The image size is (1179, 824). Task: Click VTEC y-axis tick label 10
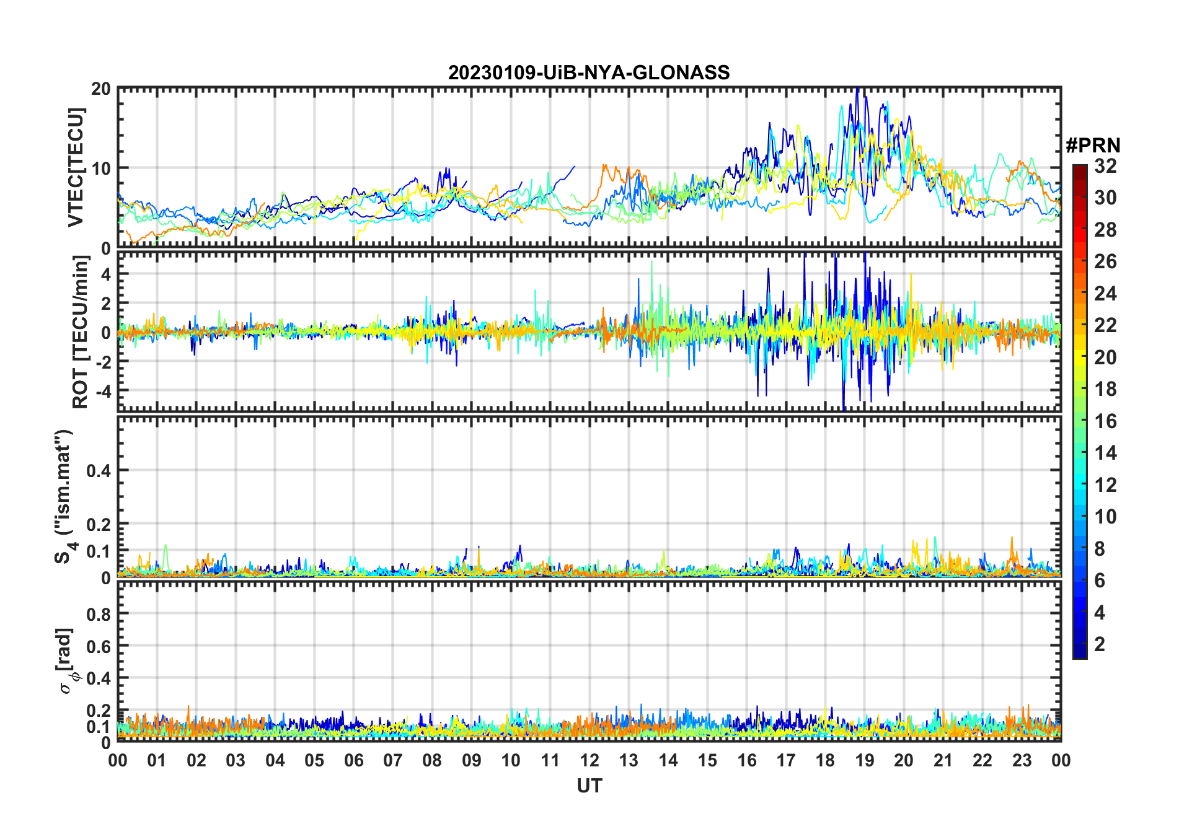point(101,169)
